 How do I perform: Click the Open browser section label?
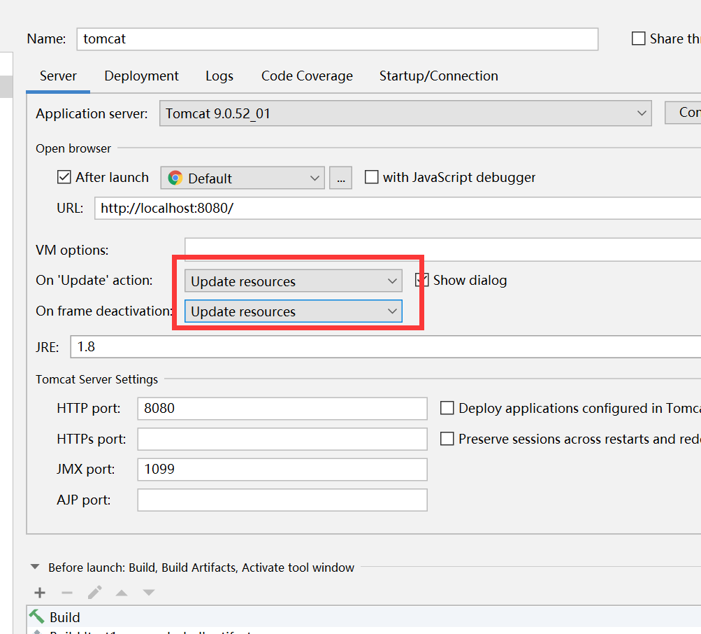pos(73,148)
